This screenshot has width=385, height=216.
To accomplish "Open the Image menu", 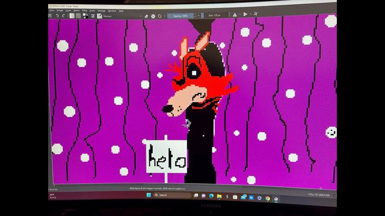I will click(x=60, y=11).
